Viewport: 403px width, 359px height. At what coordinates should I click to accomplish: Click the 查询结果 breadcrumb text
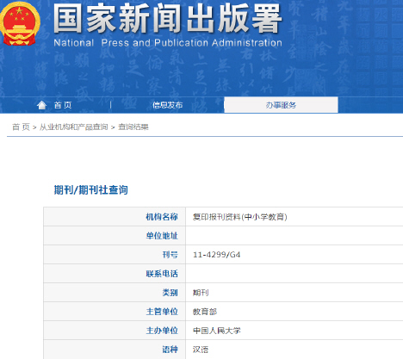pos(133,127)
